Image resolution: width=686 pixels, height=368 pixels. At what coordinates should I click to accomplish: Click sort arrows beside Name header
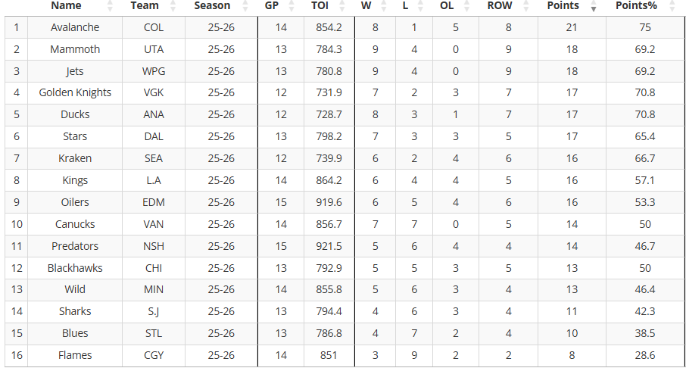click(x=110, y=6)
